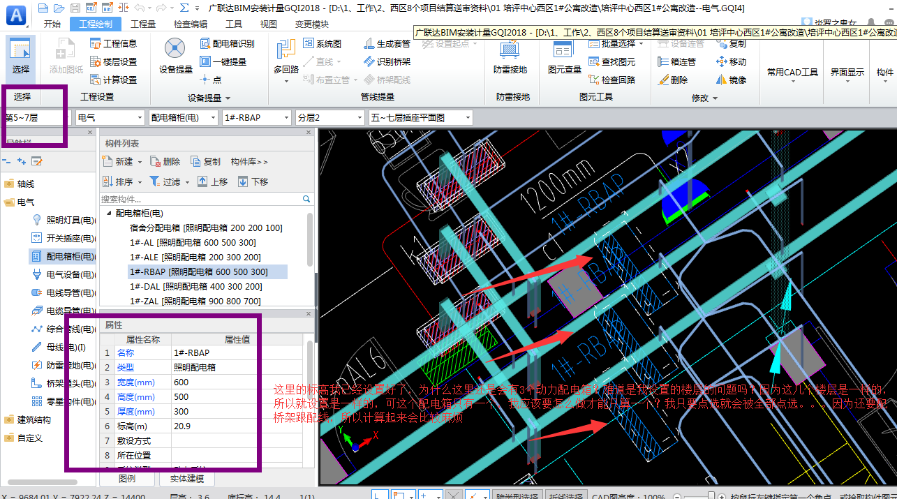Viewport: 897px width, 499px height.
Task: Open 楼层设置 floor settings
Action: pyautogui.click(x=113, y=61)
